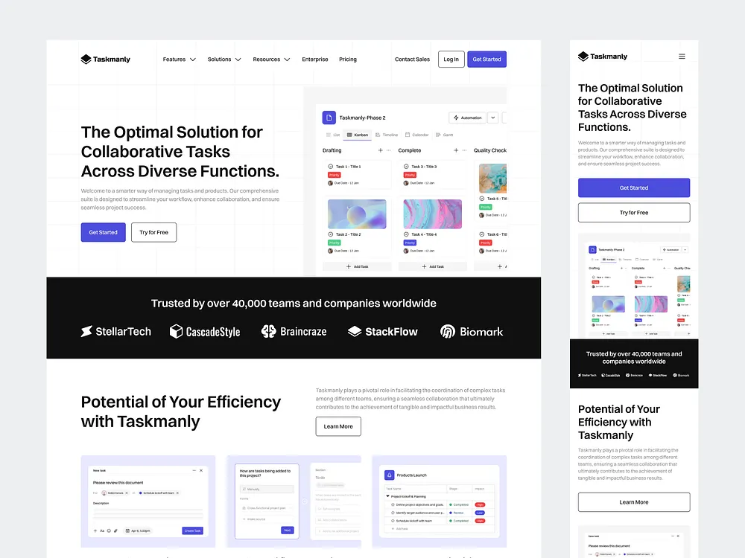The width and height of the screenshot is (745, 558).
Task: Click the Automation sparkle icon
Action: pyautogui.click(x=456, y=118)
